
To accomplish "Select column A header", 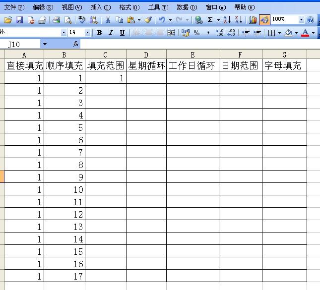I will point(24,55).
